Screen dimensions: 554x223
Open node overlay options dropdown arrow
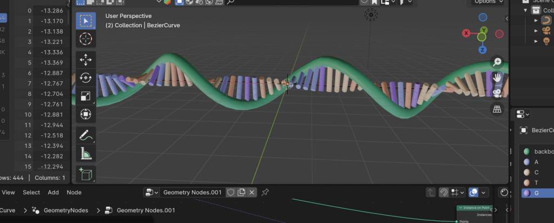pyautogui.click(x=484, y=192)
